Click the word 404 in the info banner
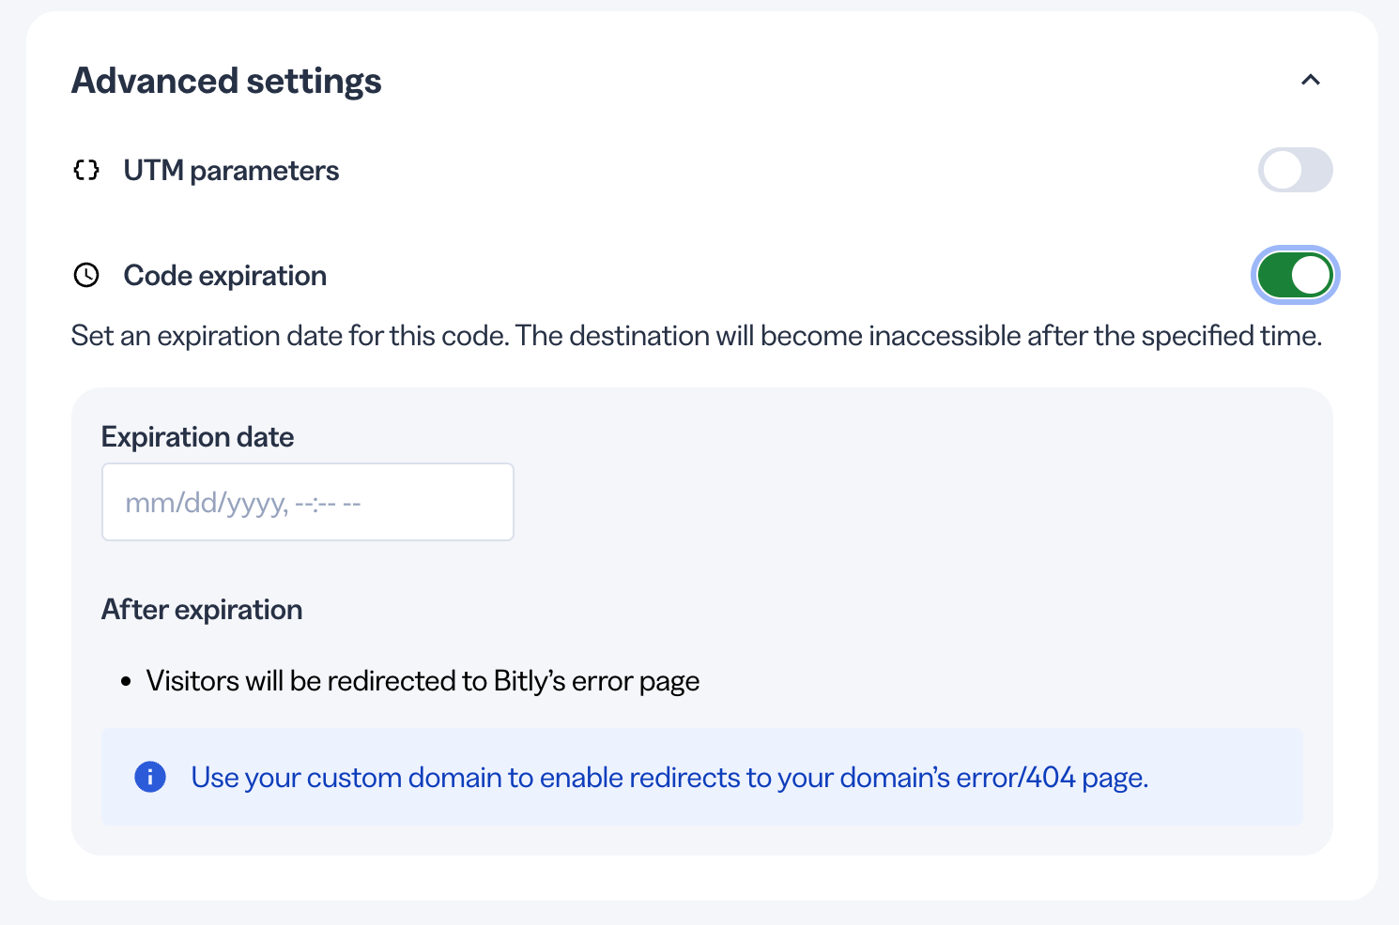1399x925 pixels. [1051, 778]
